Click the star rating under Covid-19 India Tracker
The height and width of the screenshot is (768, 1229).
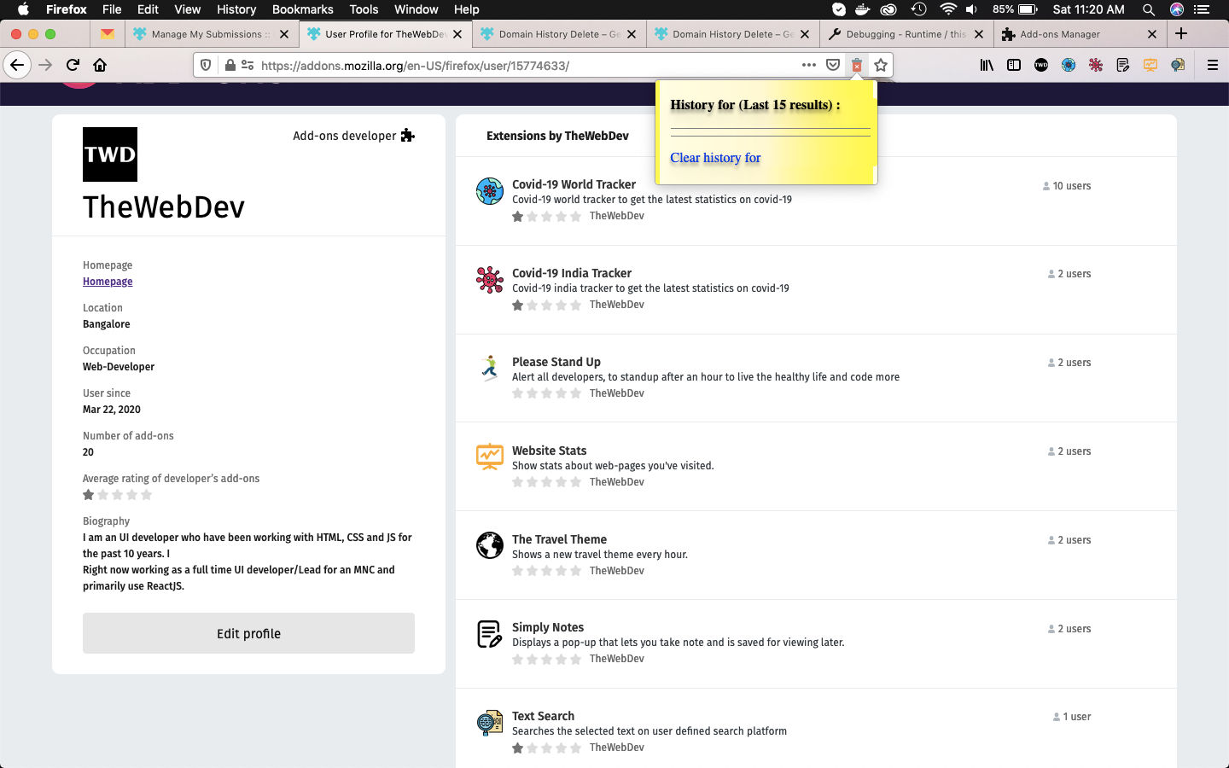coord(547,305)
